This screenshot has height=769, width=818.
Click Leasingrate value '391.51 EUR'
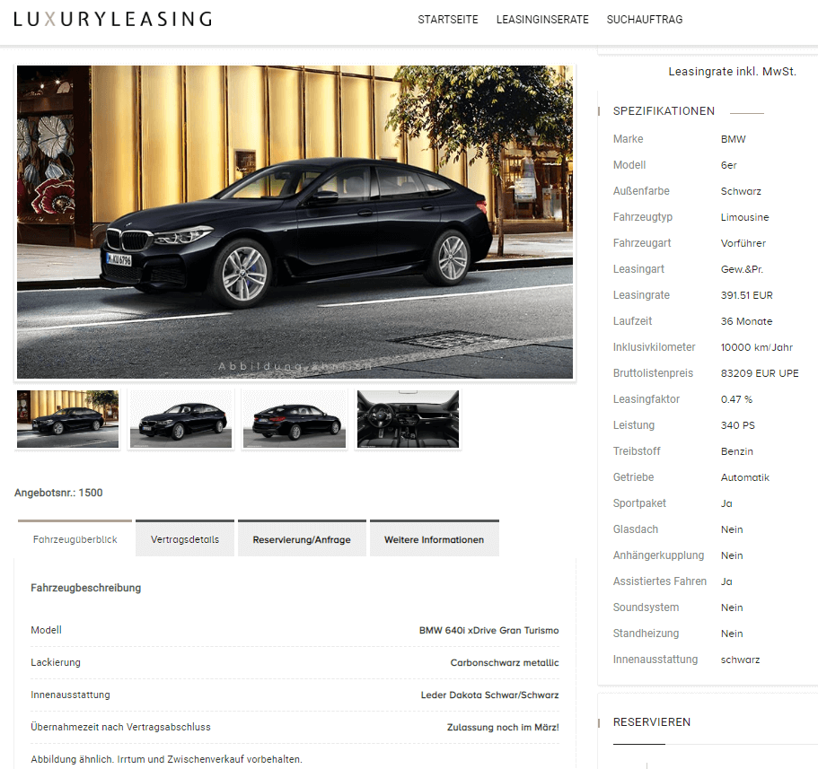coord(746,295)
